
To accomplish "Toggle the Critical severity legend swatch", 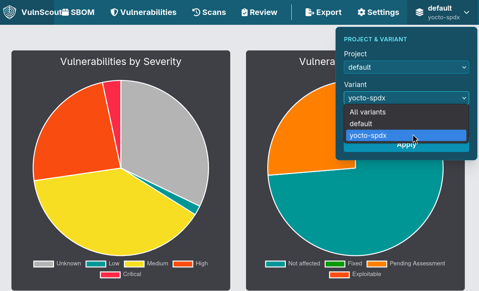I will click(x=110, y=274).
